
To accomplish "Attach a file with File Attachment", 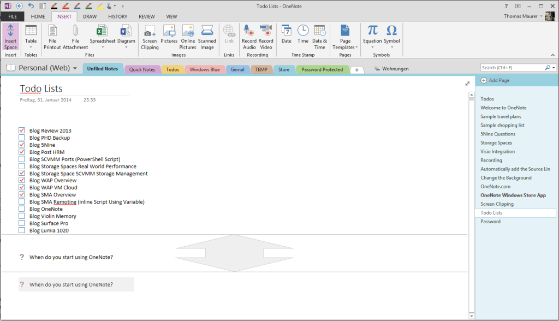I will (x=75, y=37).
